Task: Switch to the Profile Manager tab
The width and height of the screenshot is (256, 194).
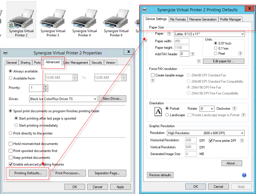Action: pos(231,19)
